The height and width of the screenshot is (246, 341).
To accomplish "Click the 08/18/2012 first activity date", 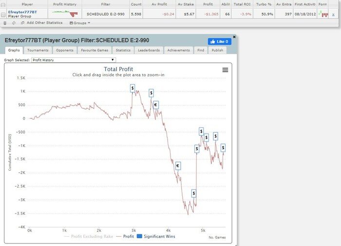I will pos(305,14).
